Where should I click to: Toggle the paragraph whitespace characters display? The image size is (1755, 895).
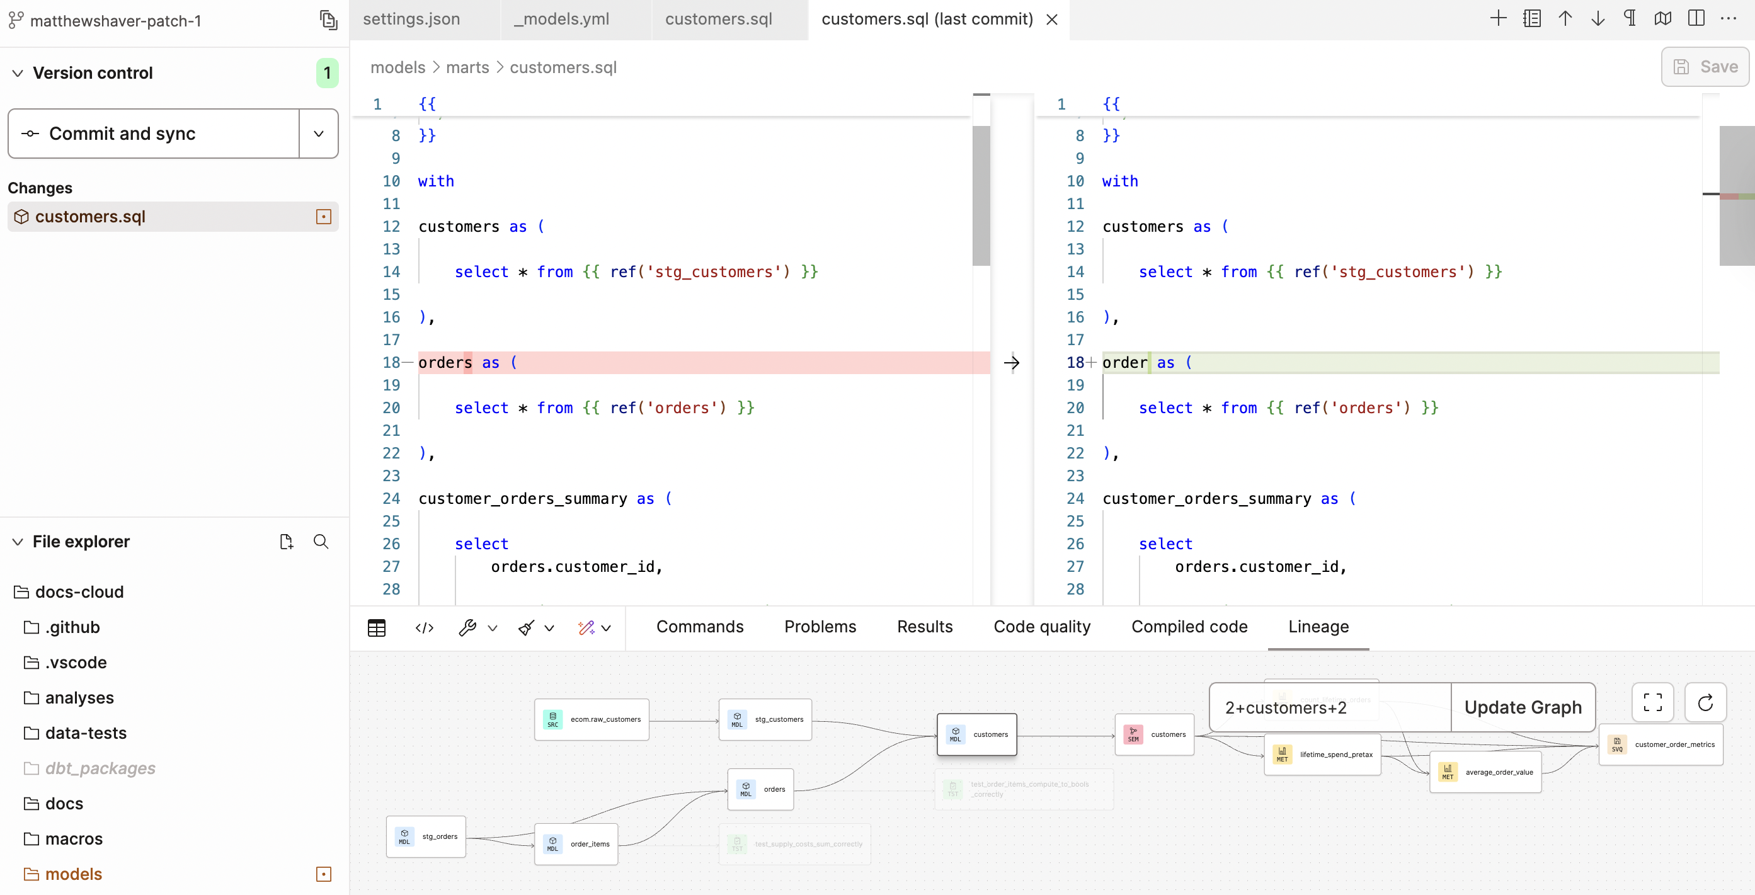pos(1630,18)
